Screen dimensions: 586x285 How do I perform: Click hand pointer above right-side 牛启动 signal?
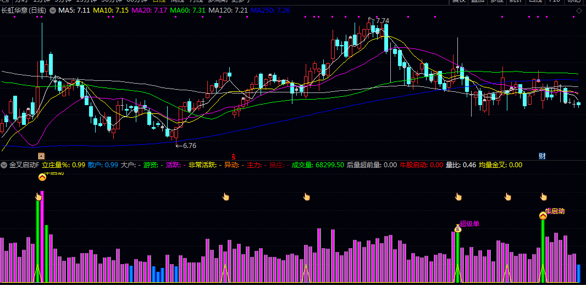coord(543,197)
